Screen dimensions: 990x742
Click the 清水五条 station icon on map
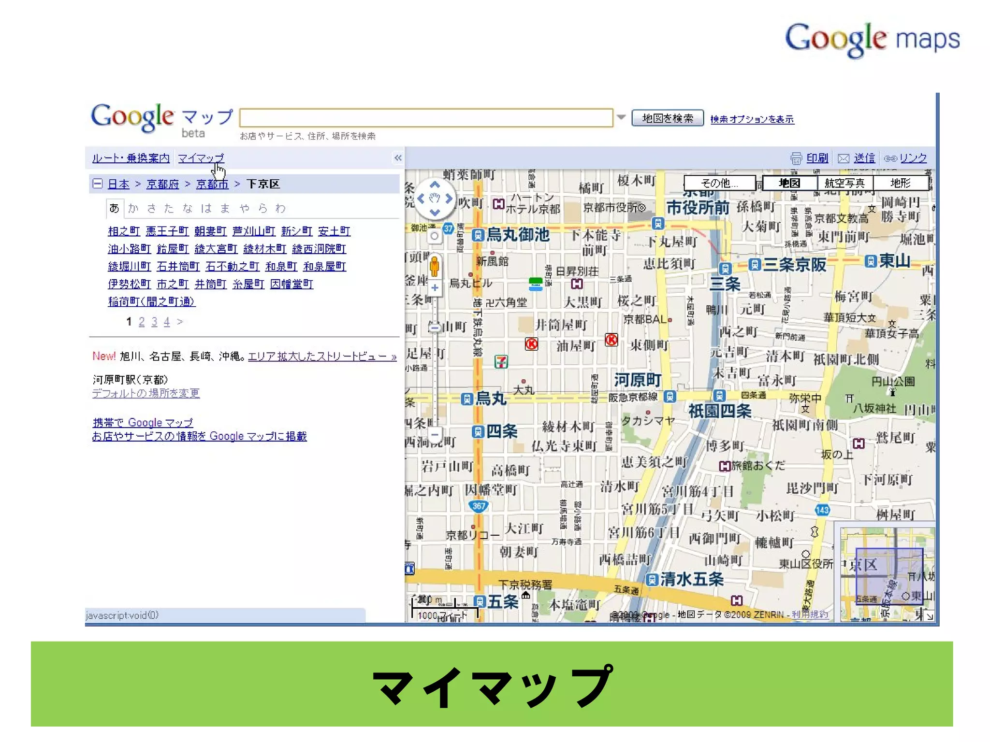pyautogui.click(x=652, y=580)
